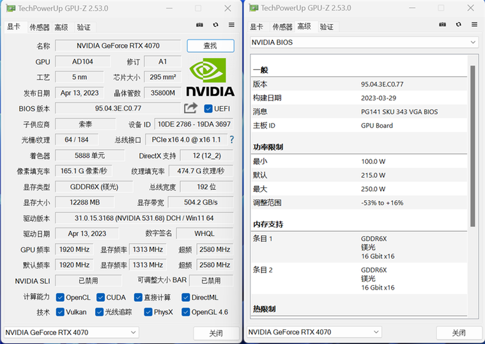Open the hamburger menu in right window
This screenshot has height=344, width=485.
point(474,24)
